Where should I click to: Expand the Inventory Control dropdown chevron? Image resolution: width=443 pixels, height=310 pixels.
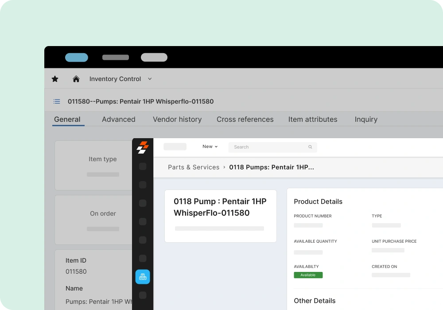pos(150,79)
